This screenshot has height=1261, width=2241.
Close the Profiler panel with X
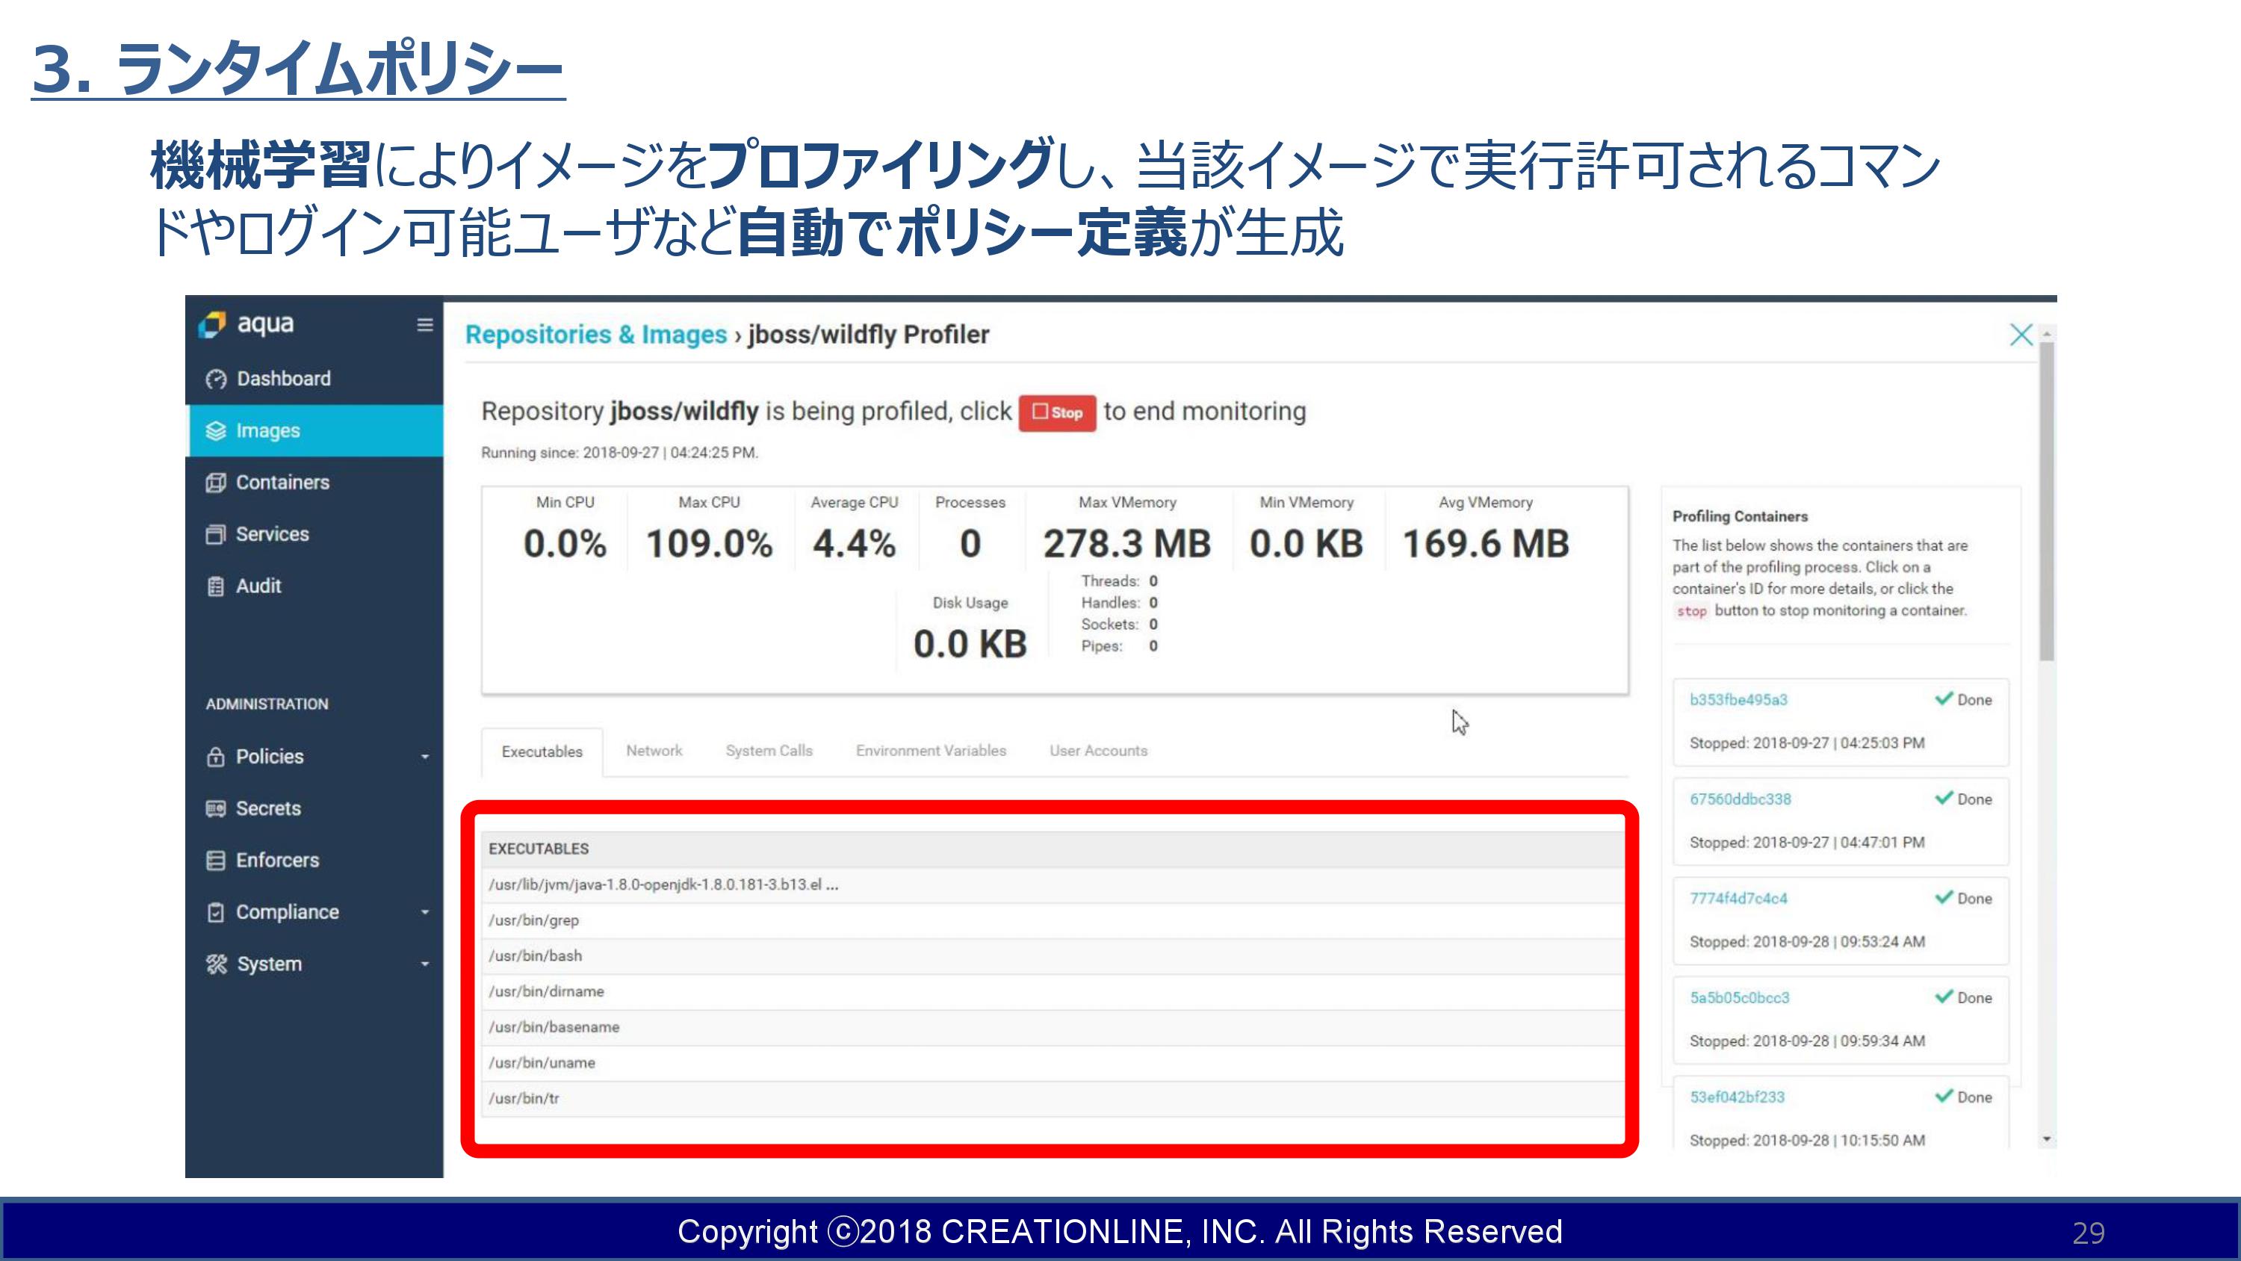pyautogui.click(x=2021, y=335)
